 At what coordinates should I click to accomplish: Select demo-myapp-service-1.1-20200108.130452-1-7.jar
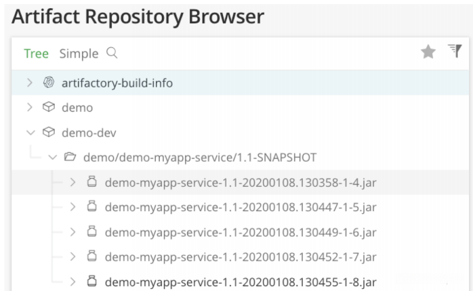(240, 256)
